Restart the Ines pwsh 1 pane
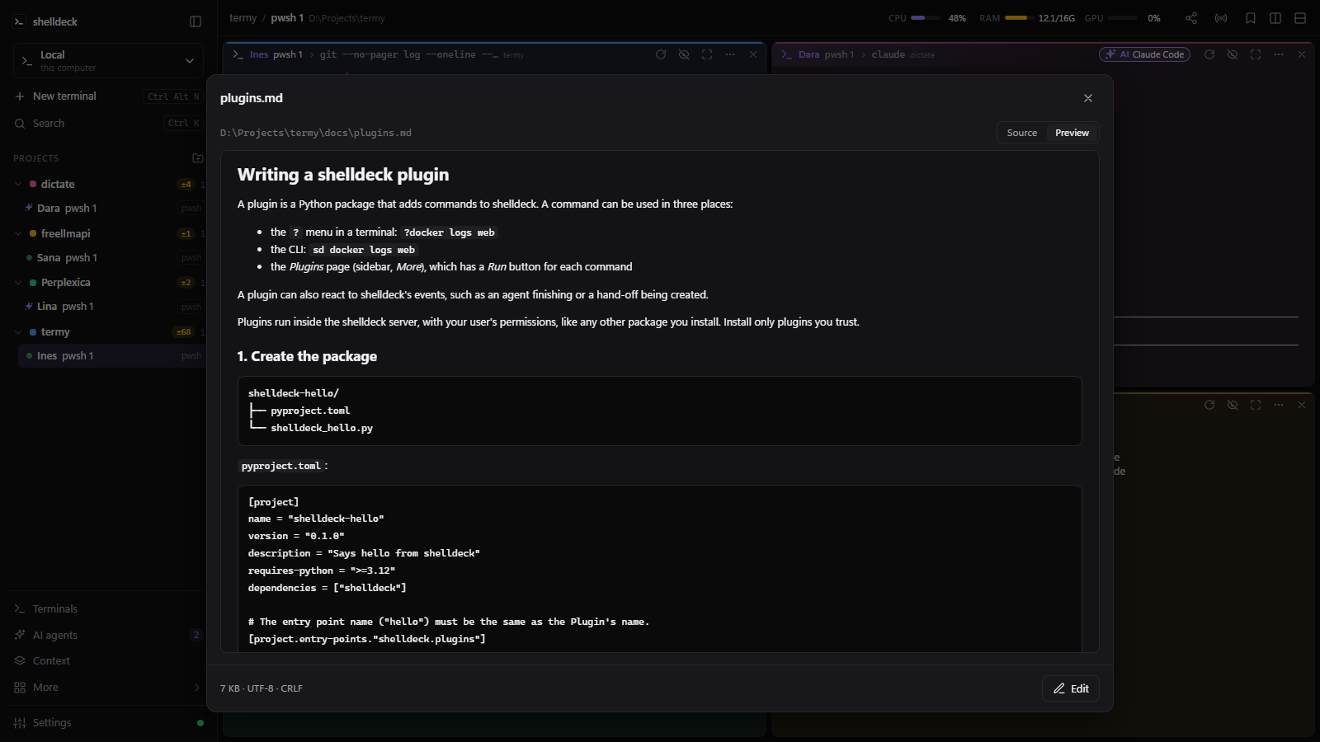1320x742 pixels. (x=661, y=54)
